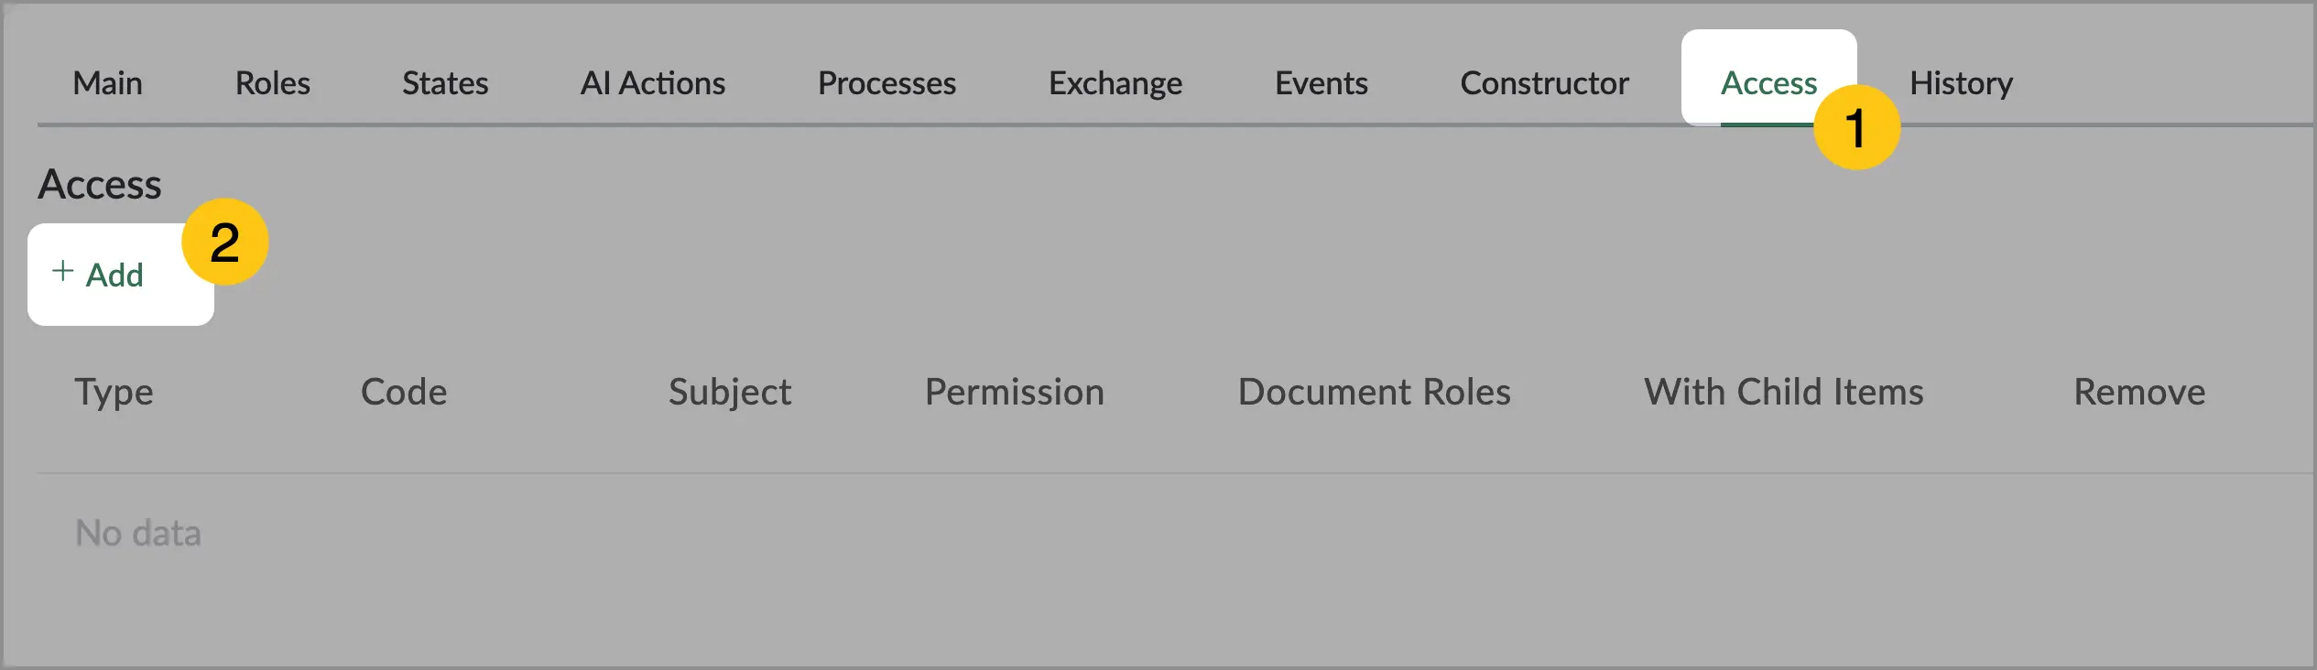Click the Document Roles column header

(x=1375, y=392)
